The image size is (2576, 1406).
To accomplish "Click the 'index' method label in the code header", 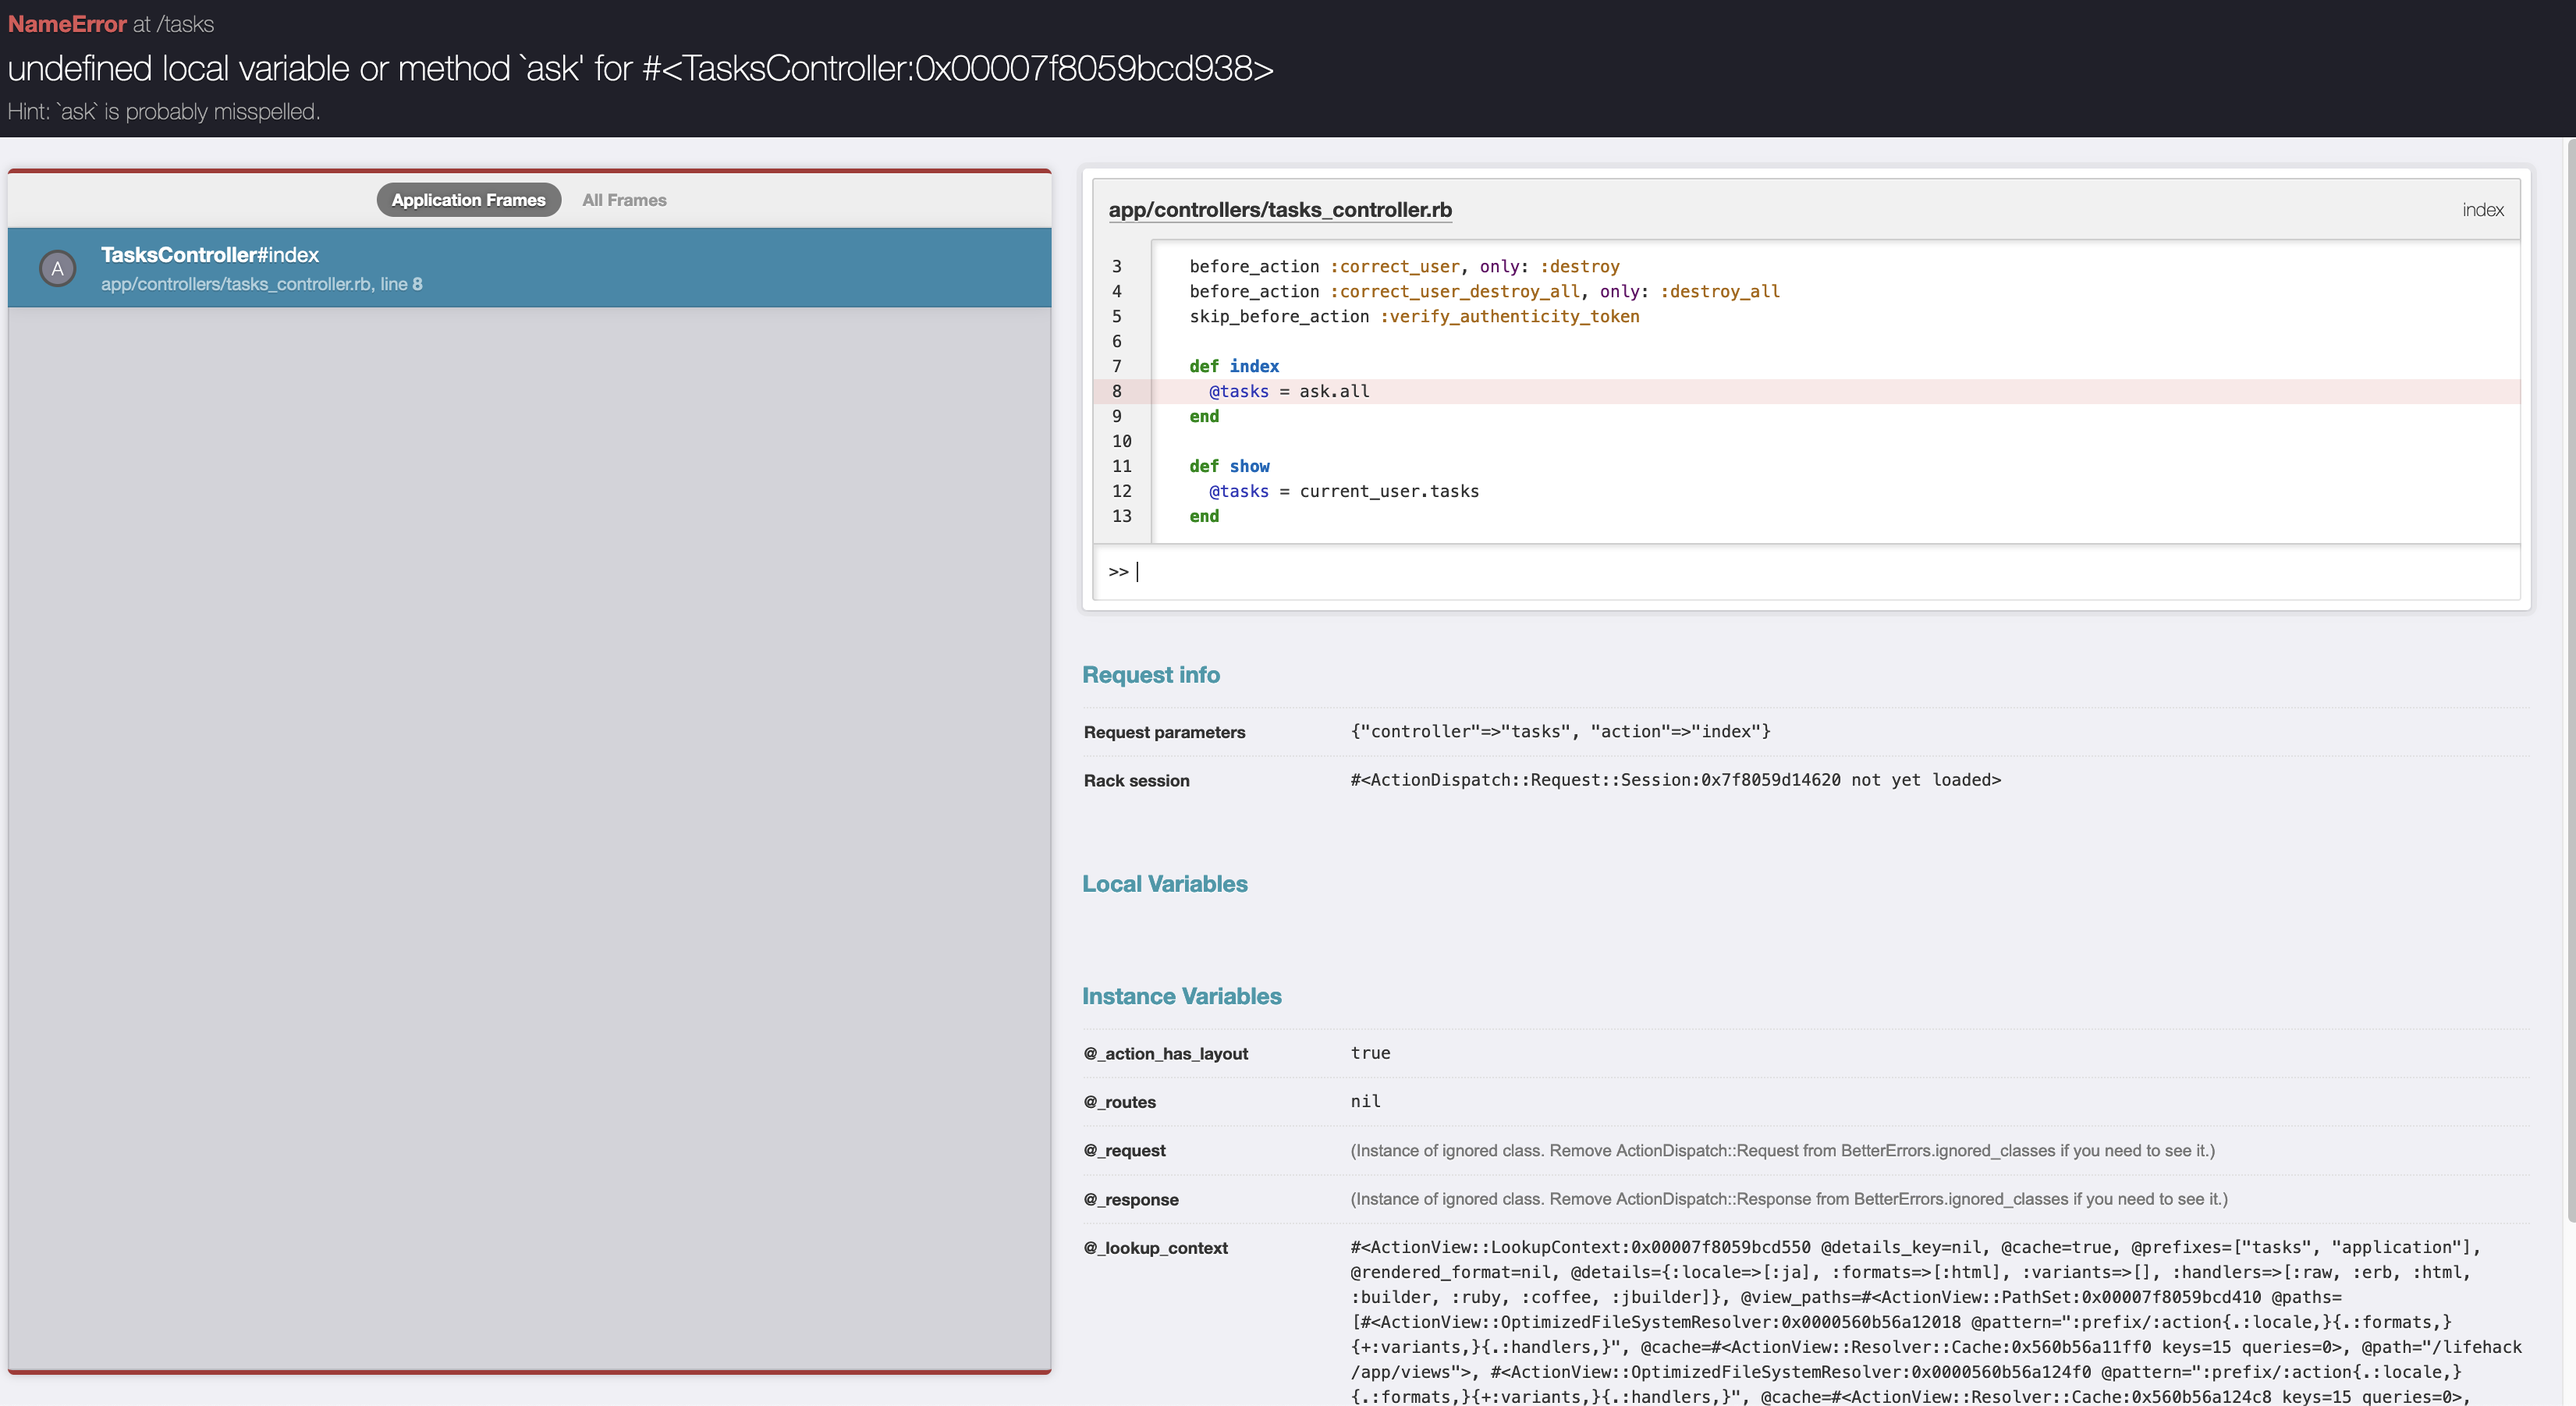I will pos(2482,210).
